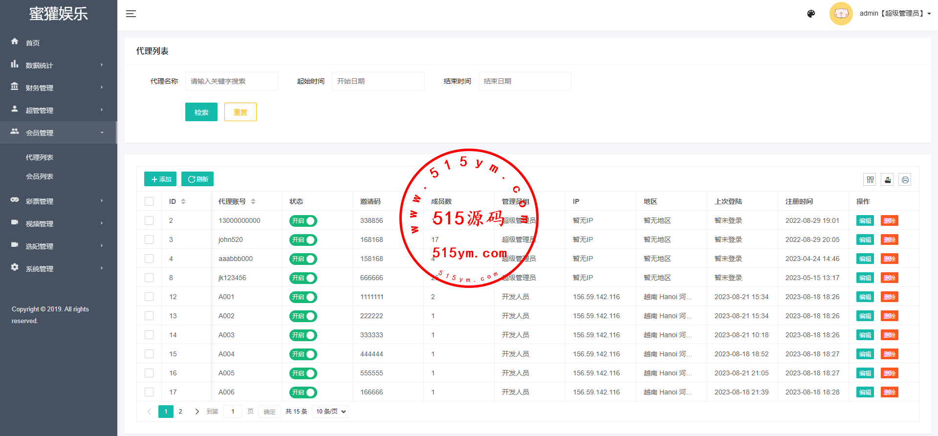
Task: Open admin 超级管理员 user dropdown
Action: click(894, 14)
